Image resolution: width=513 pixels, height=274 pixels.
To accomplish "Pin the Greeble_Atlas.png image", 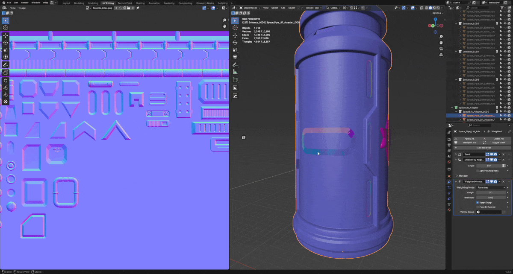I will (138, 8).
